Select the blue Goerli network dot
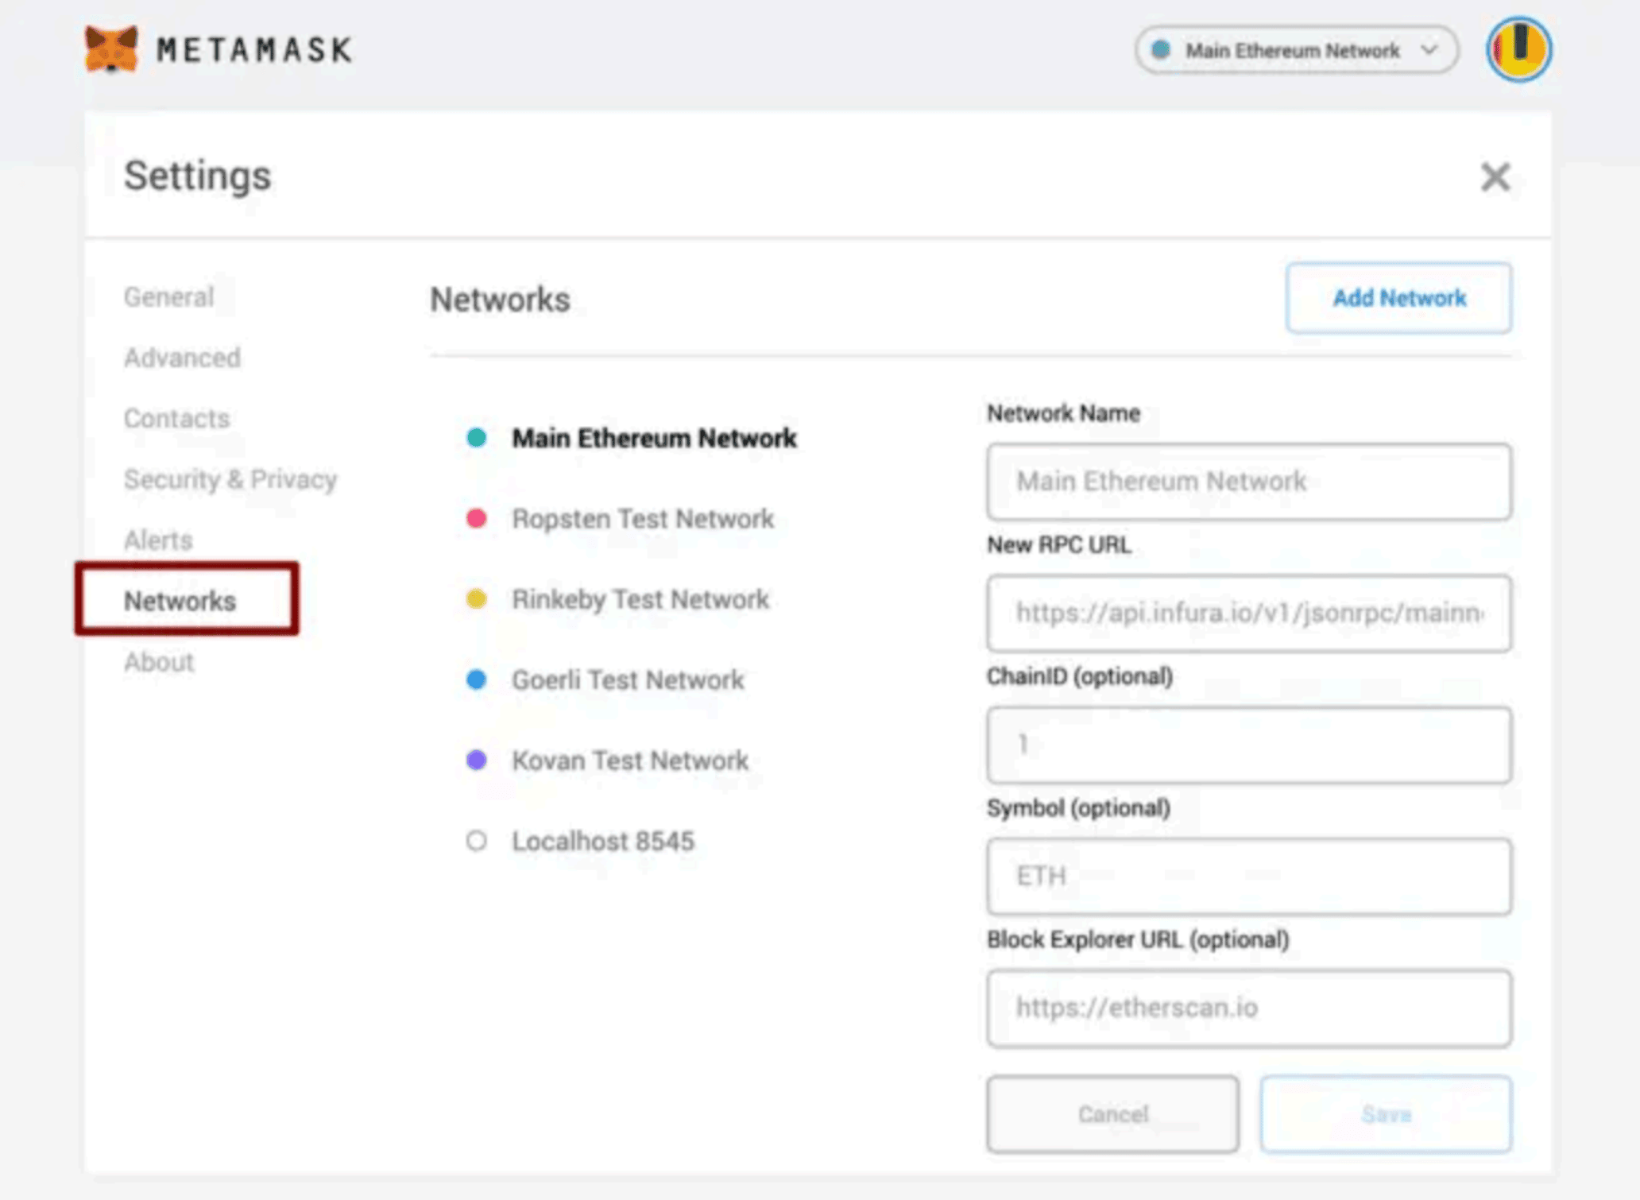Viewport: 1640px width, 1200px height. point(476,679)
